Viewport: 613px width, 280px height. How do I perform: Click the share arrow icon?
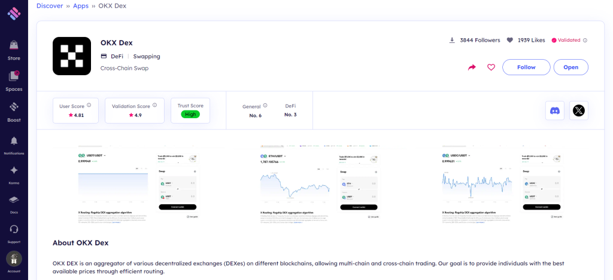tap(472, 67)
